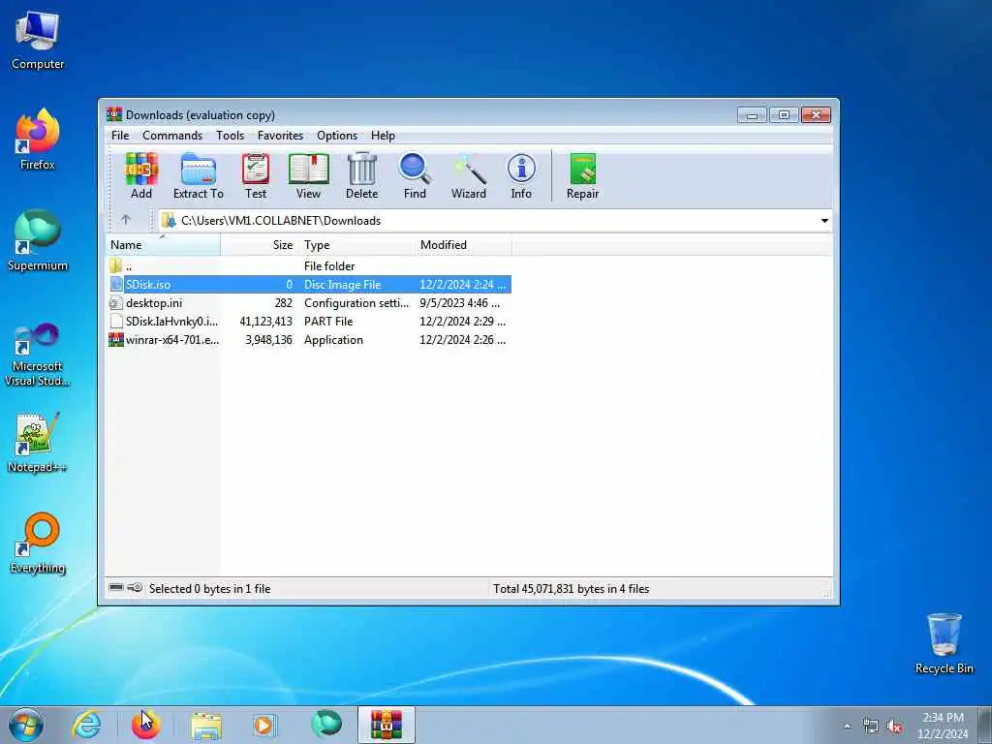Open the Favorites menu
Image resolution: width=992 pixels, height=744 pixels.
(x=280, y=136)
